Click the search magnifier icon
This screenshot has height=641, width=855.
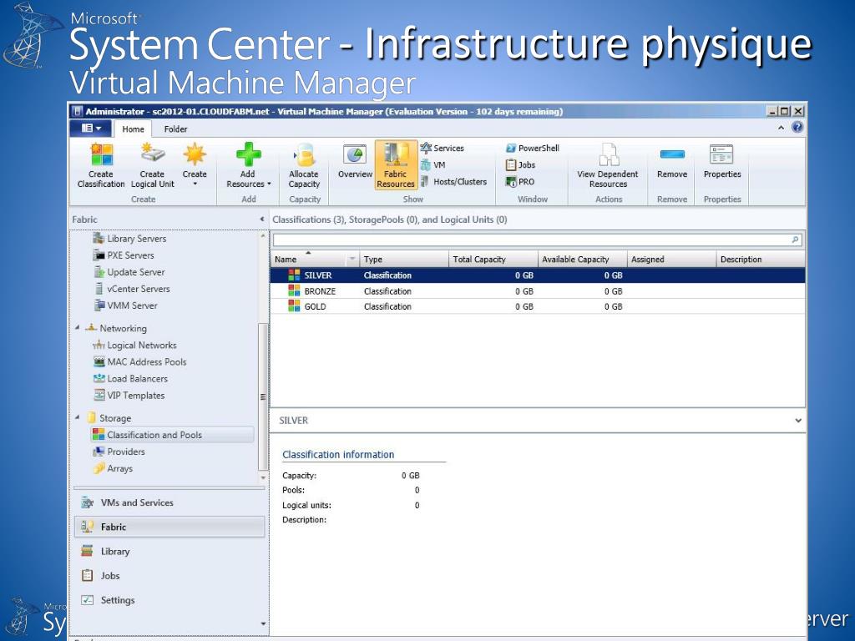click(x=796, y=240)
